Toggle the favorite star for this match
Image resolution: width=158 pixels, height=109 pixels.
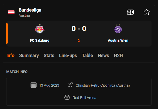point(147,12)
